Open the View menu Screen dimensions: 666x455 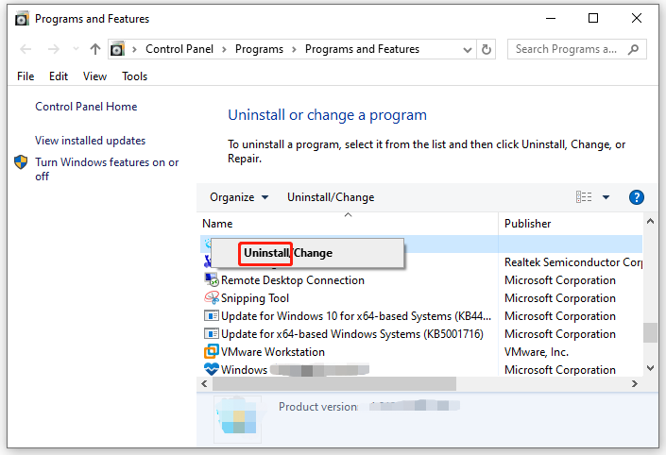(x=94, y=76)
